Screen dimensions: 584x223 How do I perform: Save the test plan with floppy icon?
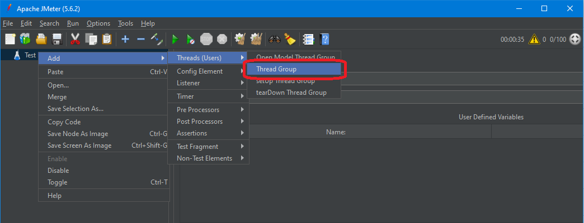56,38
